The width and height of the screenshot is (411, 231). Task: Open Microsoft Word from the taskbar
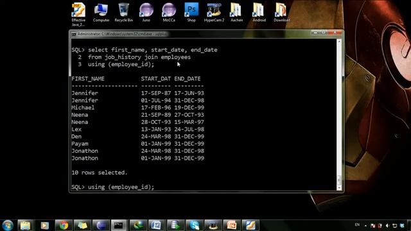pos(157,225)
